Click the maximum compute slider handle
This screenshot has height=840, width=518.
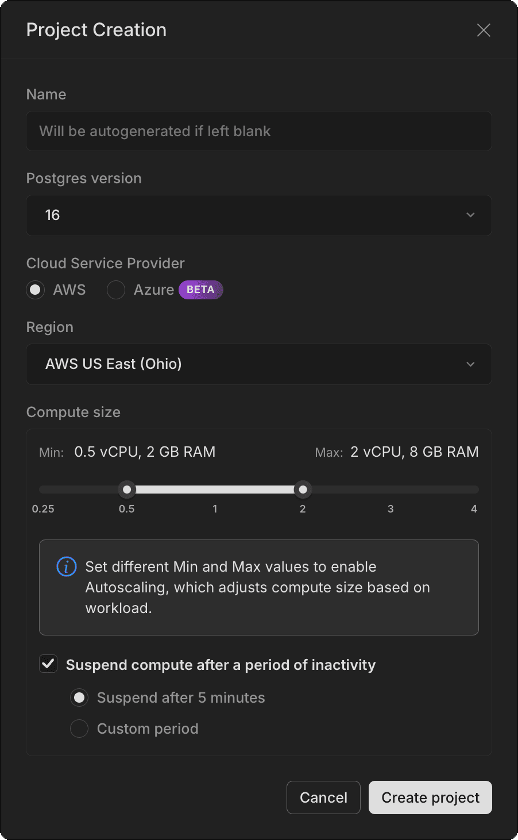coord(303,490)
